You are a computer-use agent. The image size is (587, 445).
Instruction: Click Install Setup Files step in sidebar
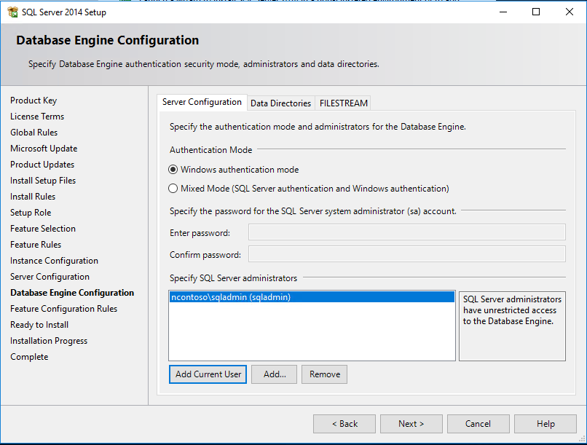point(43,181)
